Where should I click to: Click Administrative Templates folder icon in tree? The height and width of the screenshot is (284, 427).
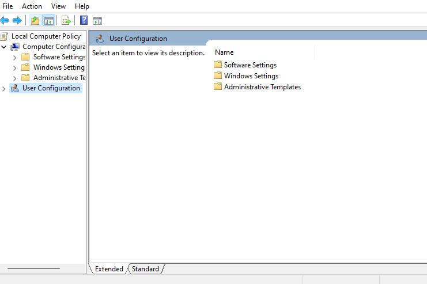click(25, 78)
